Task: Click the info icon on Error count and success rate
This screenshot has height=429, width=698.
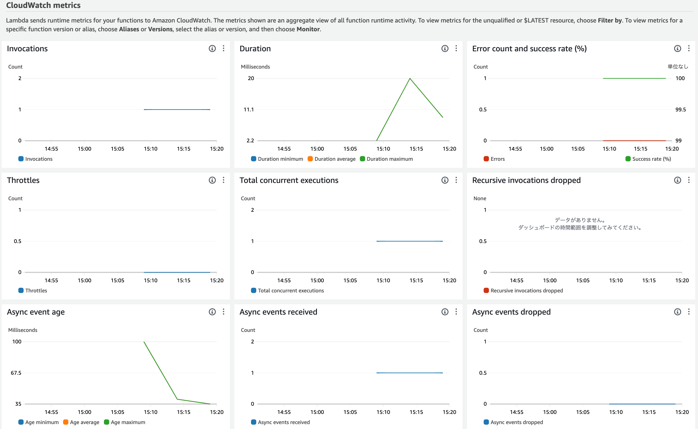Action: pyautogui.click(x=677, y=49)
